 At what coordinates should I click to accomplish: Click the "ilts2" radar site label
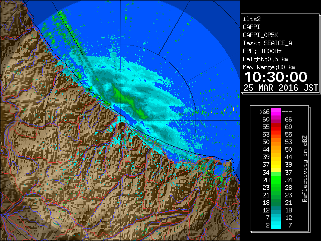252,19
